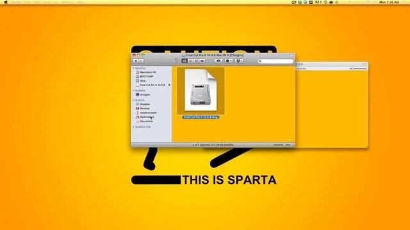
Task: Close the front Finder window
Action: 134,56
